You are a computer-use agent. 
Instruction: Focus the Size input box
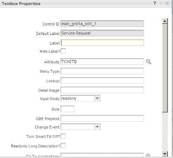(x=67, y=109)
